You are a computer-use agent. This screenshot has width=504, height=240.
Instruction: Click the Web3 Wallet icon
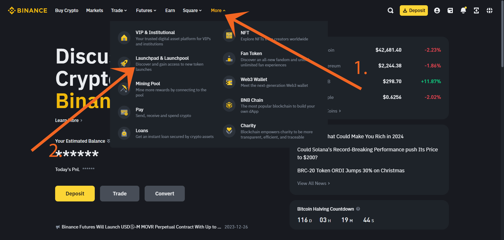229,82
